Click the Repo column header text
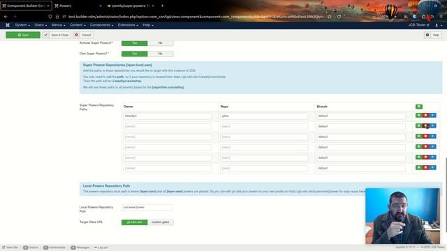This screenshot has height=251, width=447. click(x=224, y=107)
